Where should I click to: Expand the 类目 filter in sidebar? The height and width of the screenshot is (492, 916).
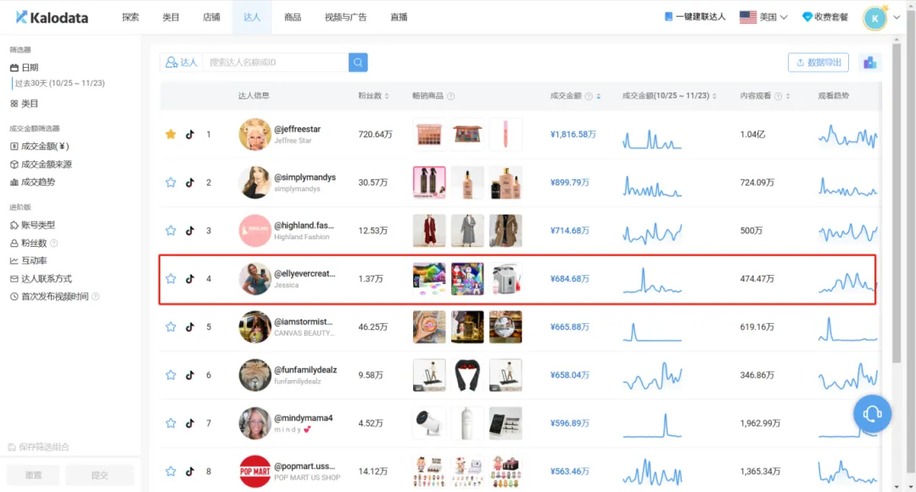click(25, 103)
